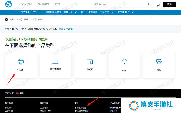This screenshot has width=181, height=113.
Task: Open footer link 支持和故障排除
Action: click(81, 111)
